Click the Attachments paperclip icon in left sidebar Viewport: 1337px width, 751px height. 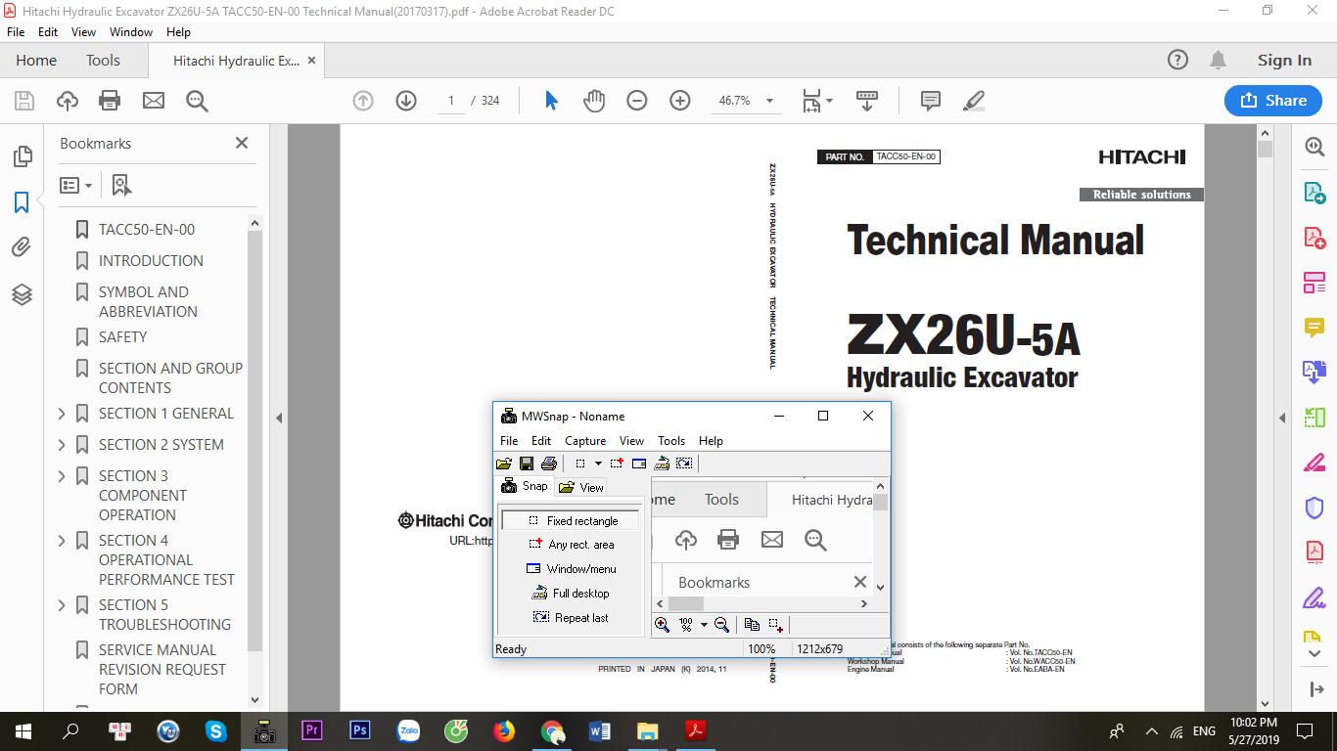(22, 247)
